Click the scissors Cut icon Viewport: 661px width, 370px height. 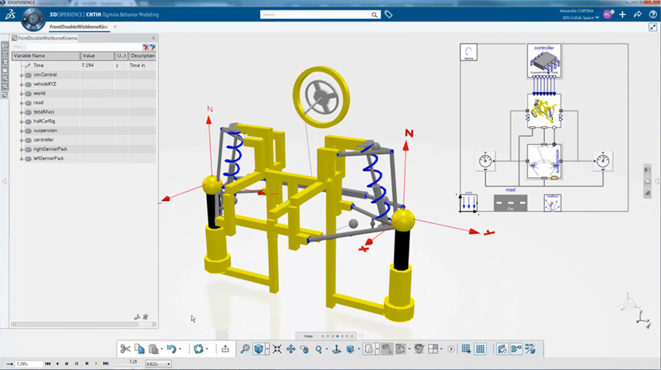(125, 349)
